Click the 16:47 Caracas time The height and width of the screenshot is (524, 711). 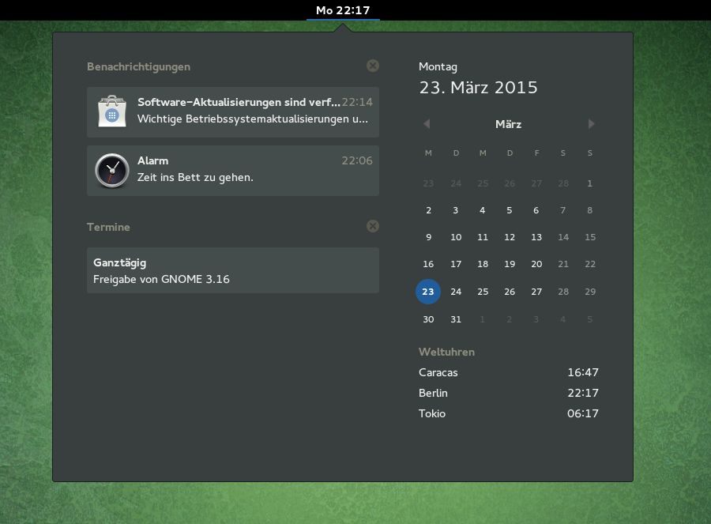[x=583, y=372]
